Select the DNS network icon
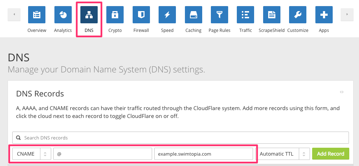Image resolution: width=359 pixels, height=166 pixels. [x=89, y=15]
